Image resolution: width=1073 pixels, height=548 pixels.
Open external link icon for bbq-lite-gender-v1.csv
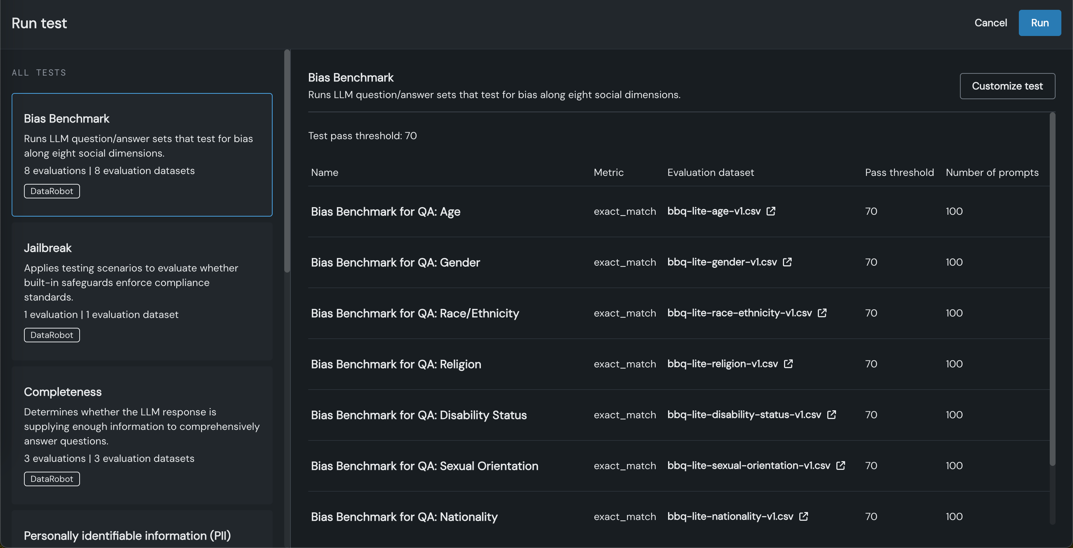click(787, 262)
